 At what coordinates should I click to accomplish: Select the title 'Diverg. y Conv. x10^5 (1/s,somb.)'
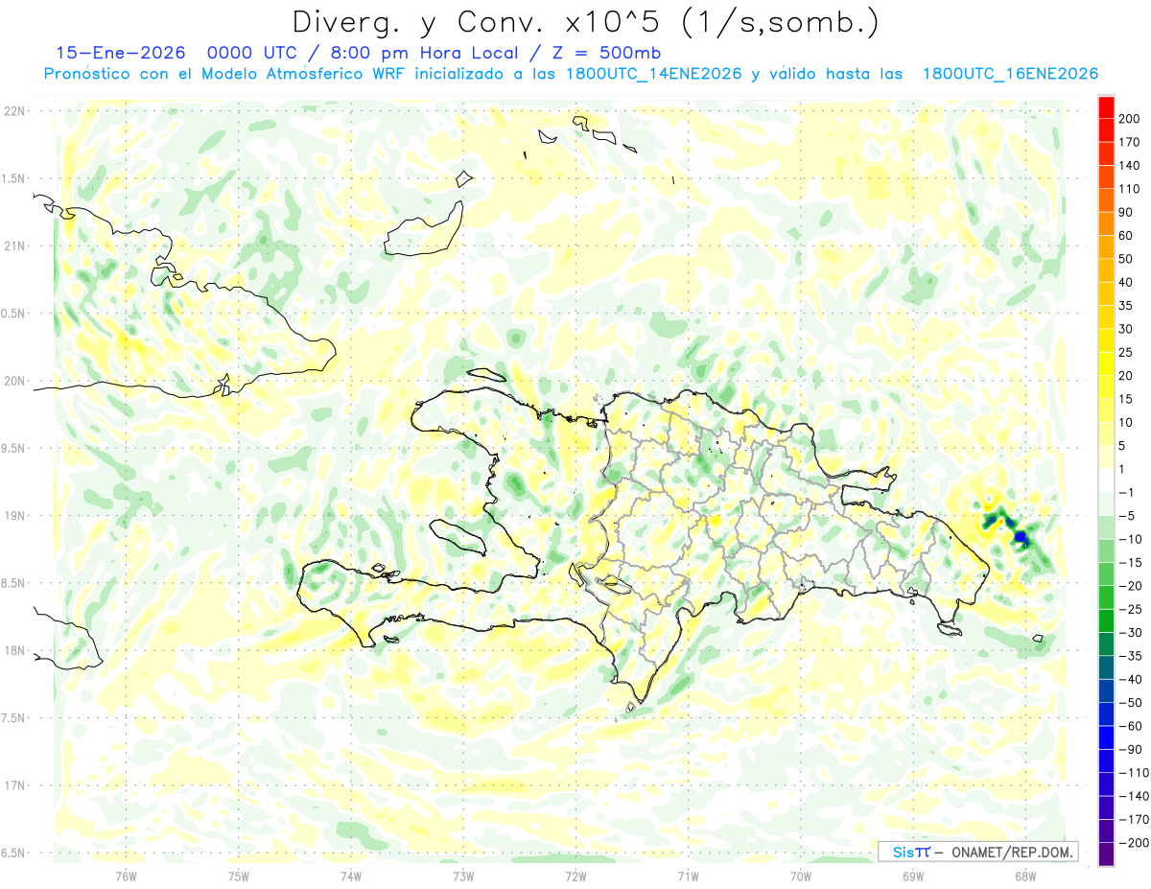(x=586, y=22)
